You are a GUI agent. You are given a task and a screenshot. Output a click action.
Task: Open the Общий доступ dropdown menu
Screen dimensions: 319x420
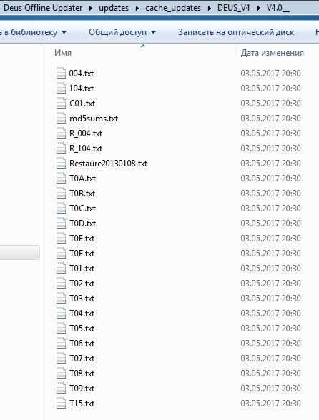[122, 32]
